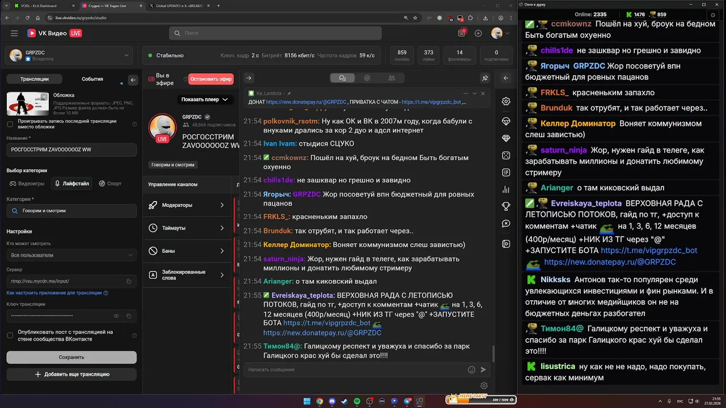Click the chat scrollbar thumb
726x408 pixels.
(x=493, y=354)
